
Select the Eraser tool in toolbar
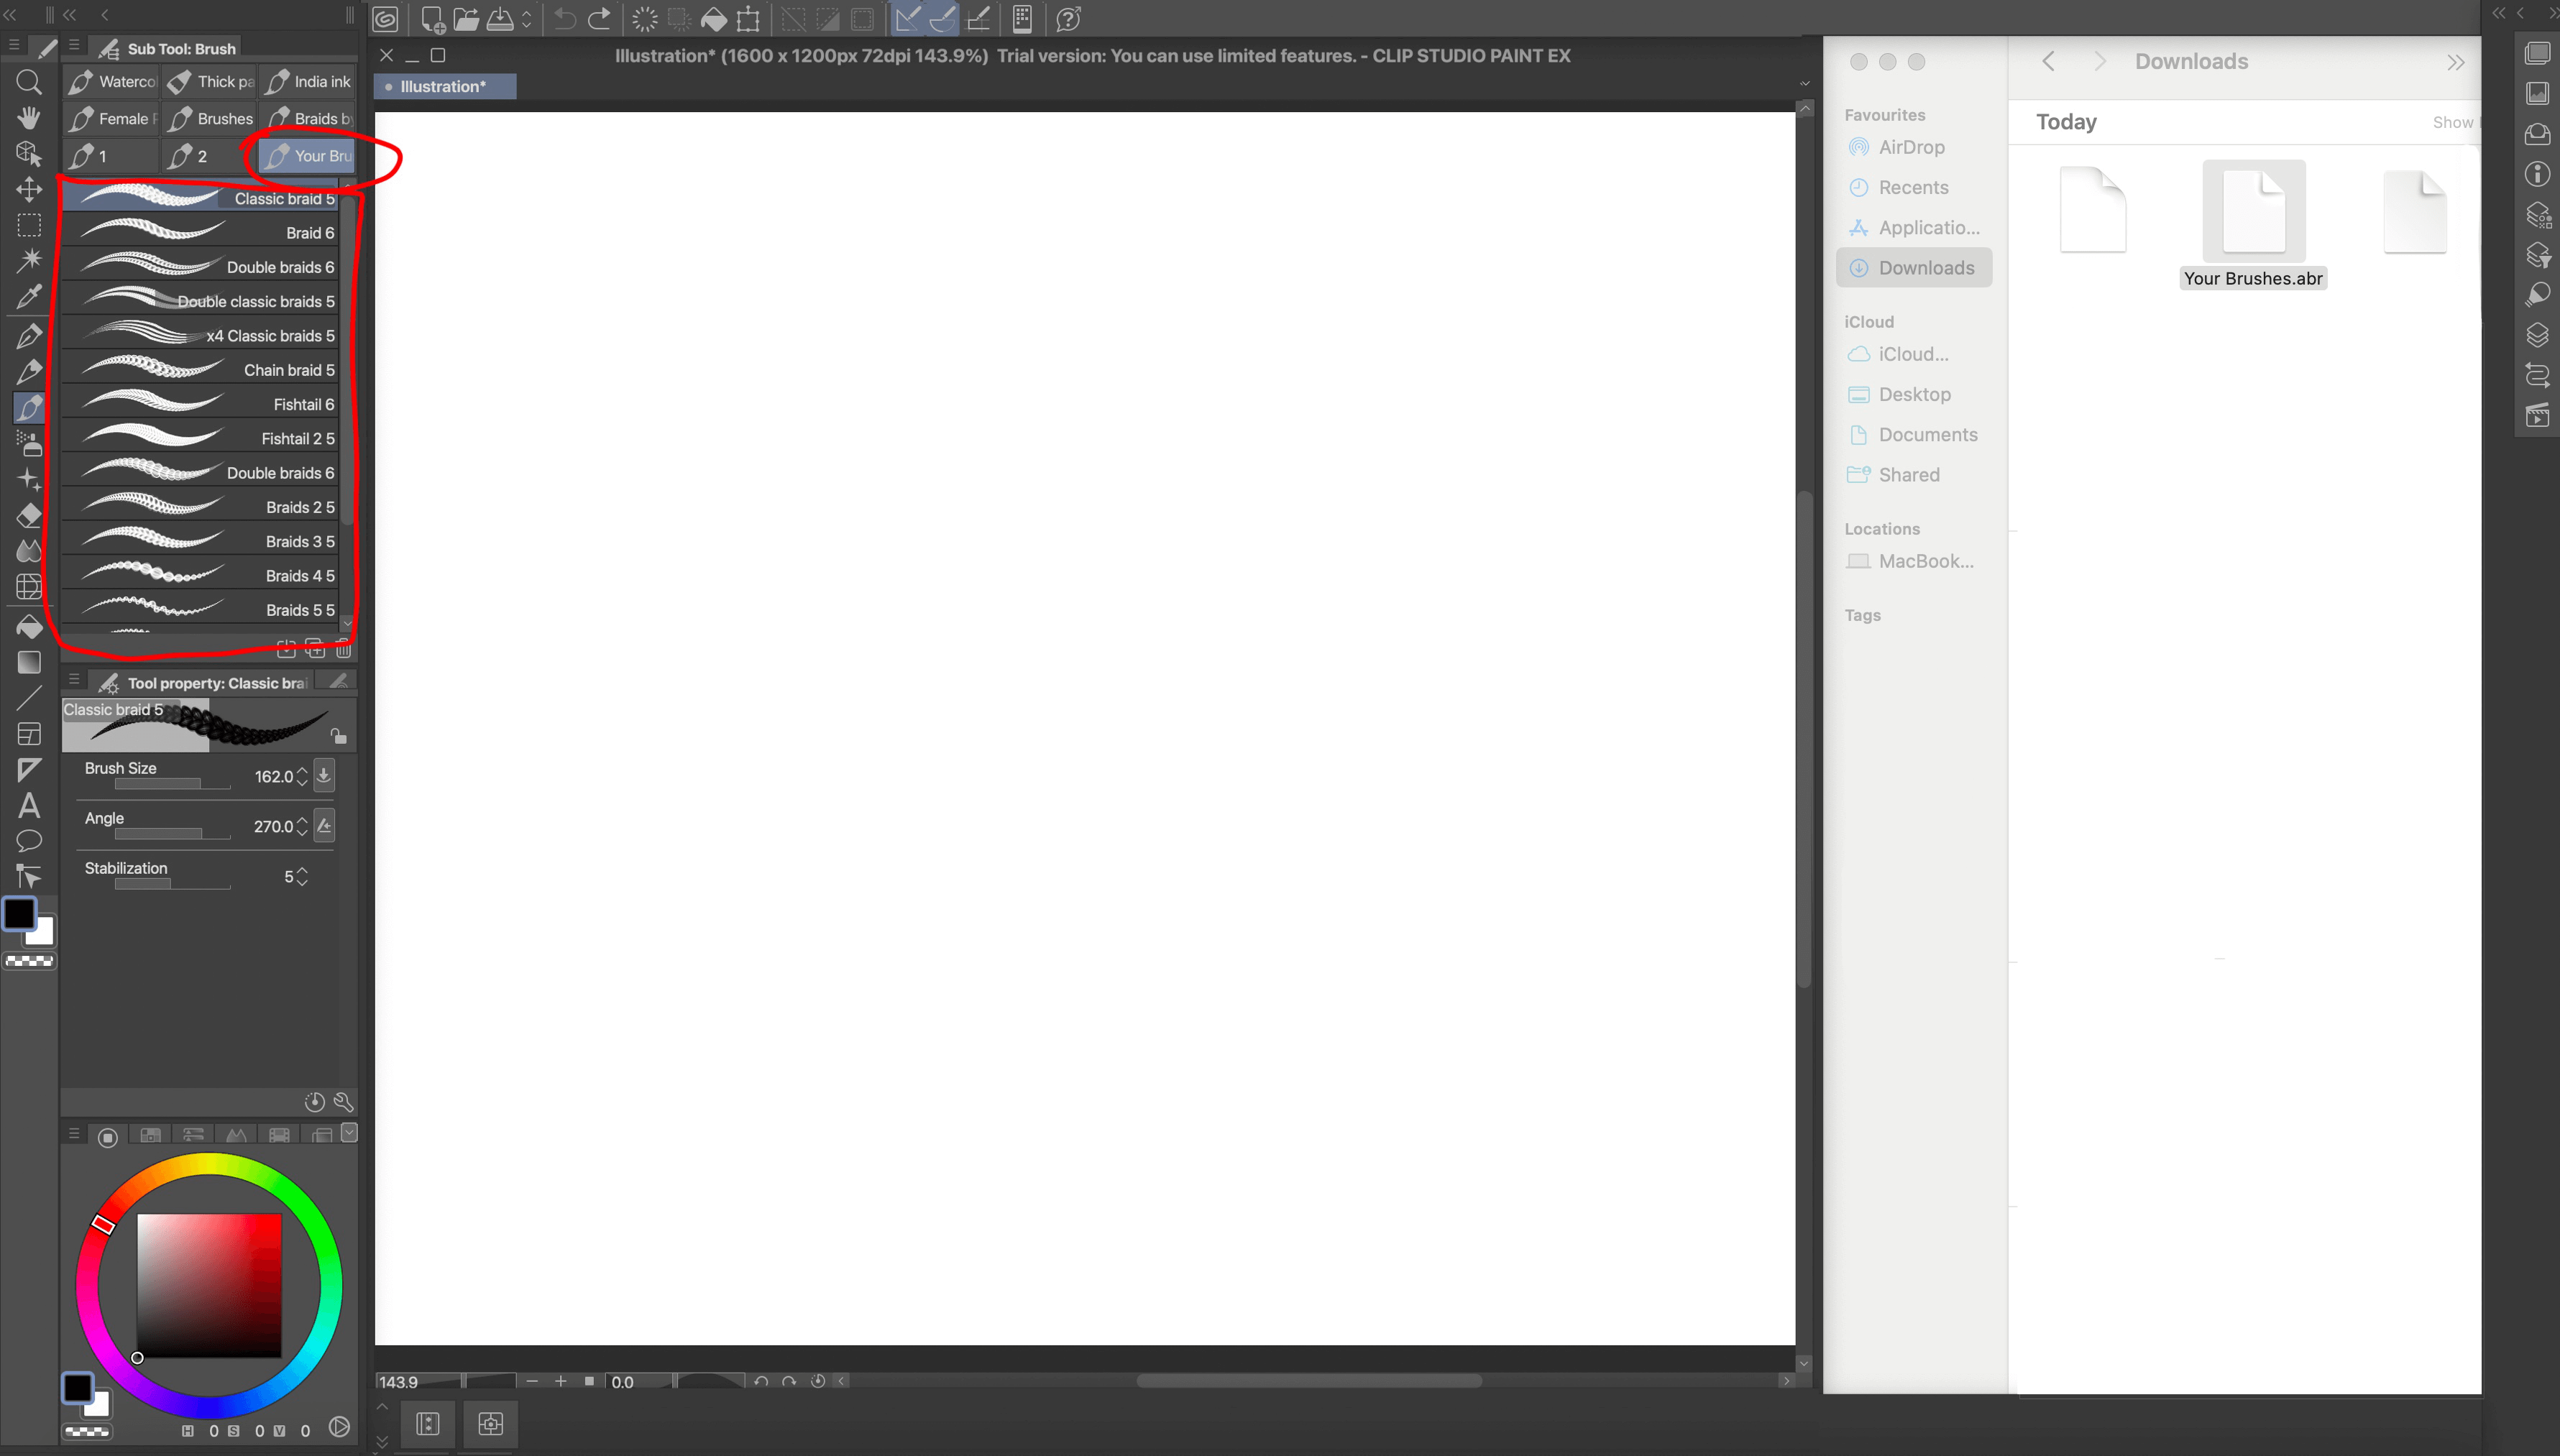[29, 515]
